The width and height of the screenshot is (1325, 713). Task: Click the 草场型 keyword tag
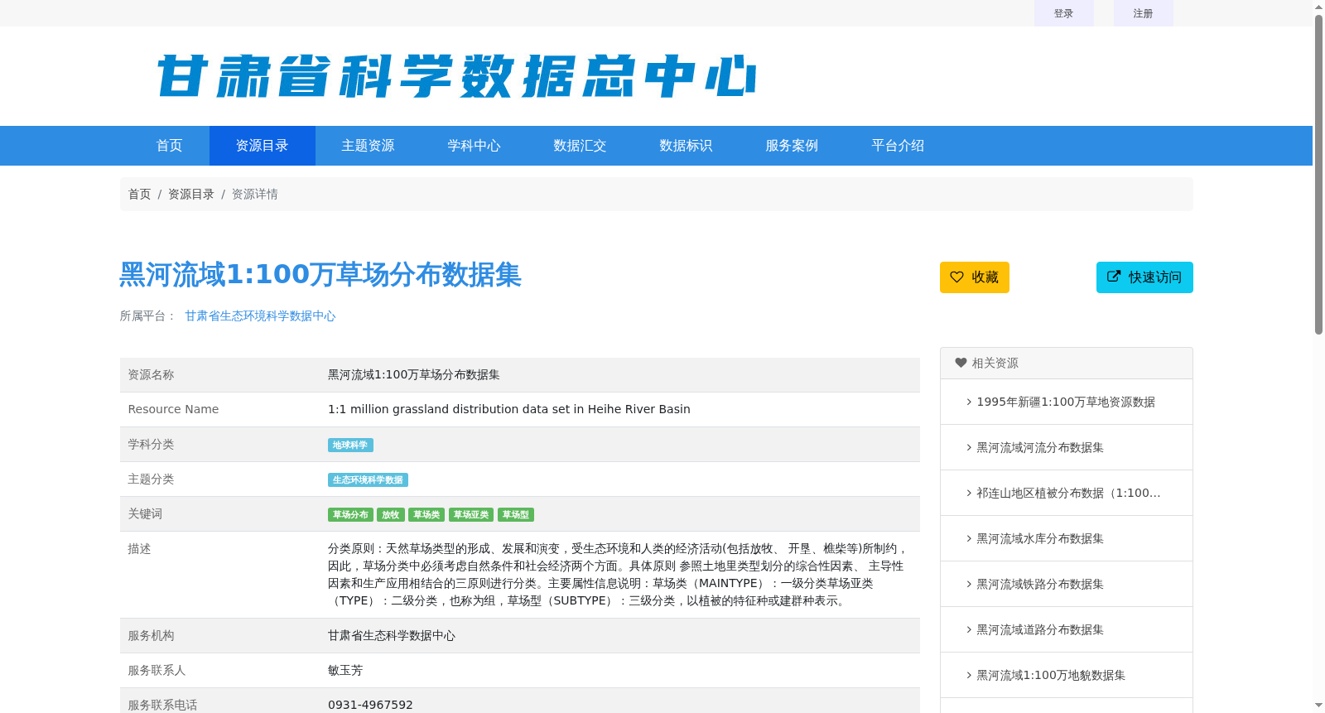(x=516, y=515)
